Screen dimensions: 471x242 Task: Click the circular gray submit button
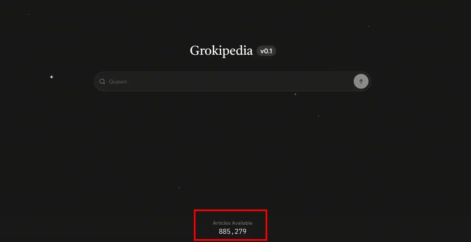(361, 81)
